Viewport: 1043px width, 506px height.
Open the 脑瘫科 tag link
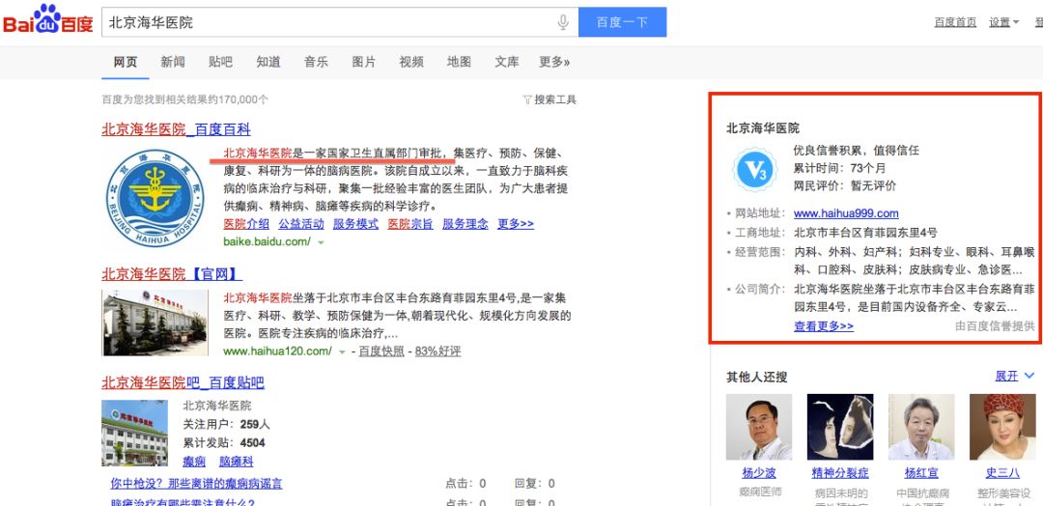tap(237, 462)
